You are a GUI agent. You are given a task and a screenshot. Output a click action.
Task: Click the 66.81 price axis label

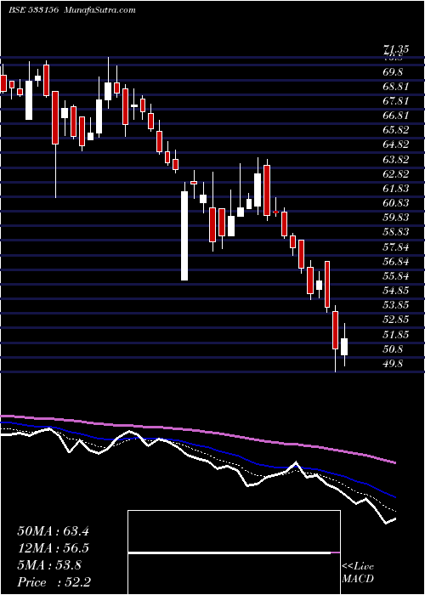[x=396, y=116]
